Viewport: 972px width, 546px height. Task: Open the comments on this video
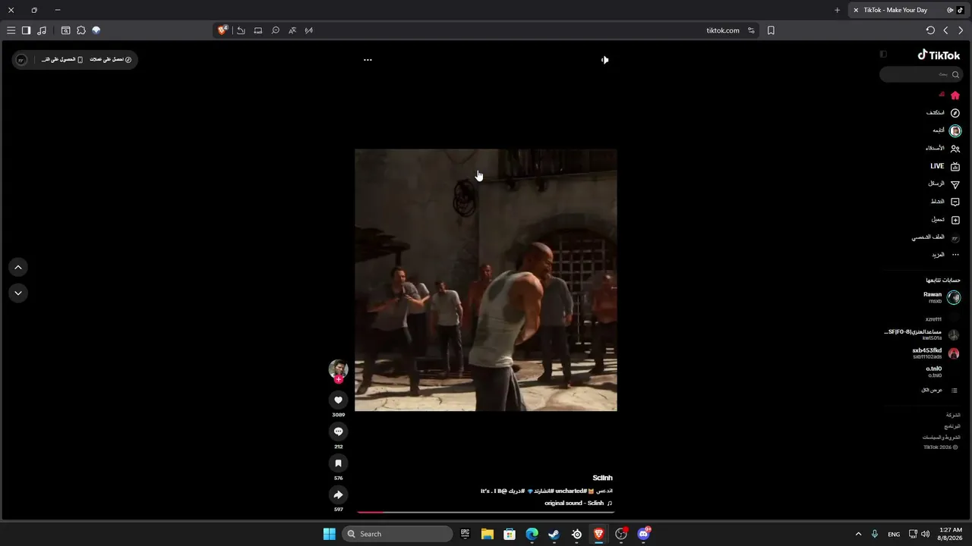point(339,431)
